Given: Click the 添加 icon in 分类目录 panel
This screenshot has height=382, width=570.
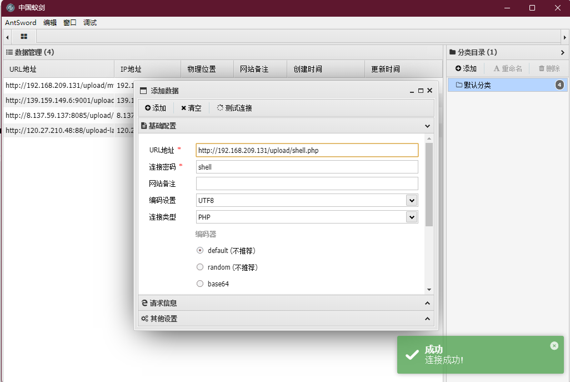Looking at the screenshot, I should tap(466, 68).
